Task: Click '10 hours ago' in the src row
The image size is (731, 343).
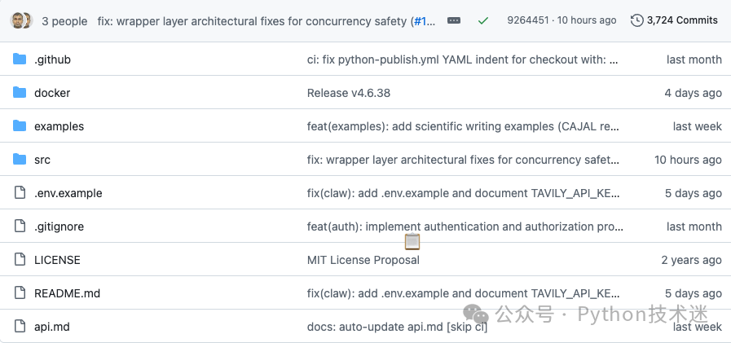Action: (x=688, y=160)
